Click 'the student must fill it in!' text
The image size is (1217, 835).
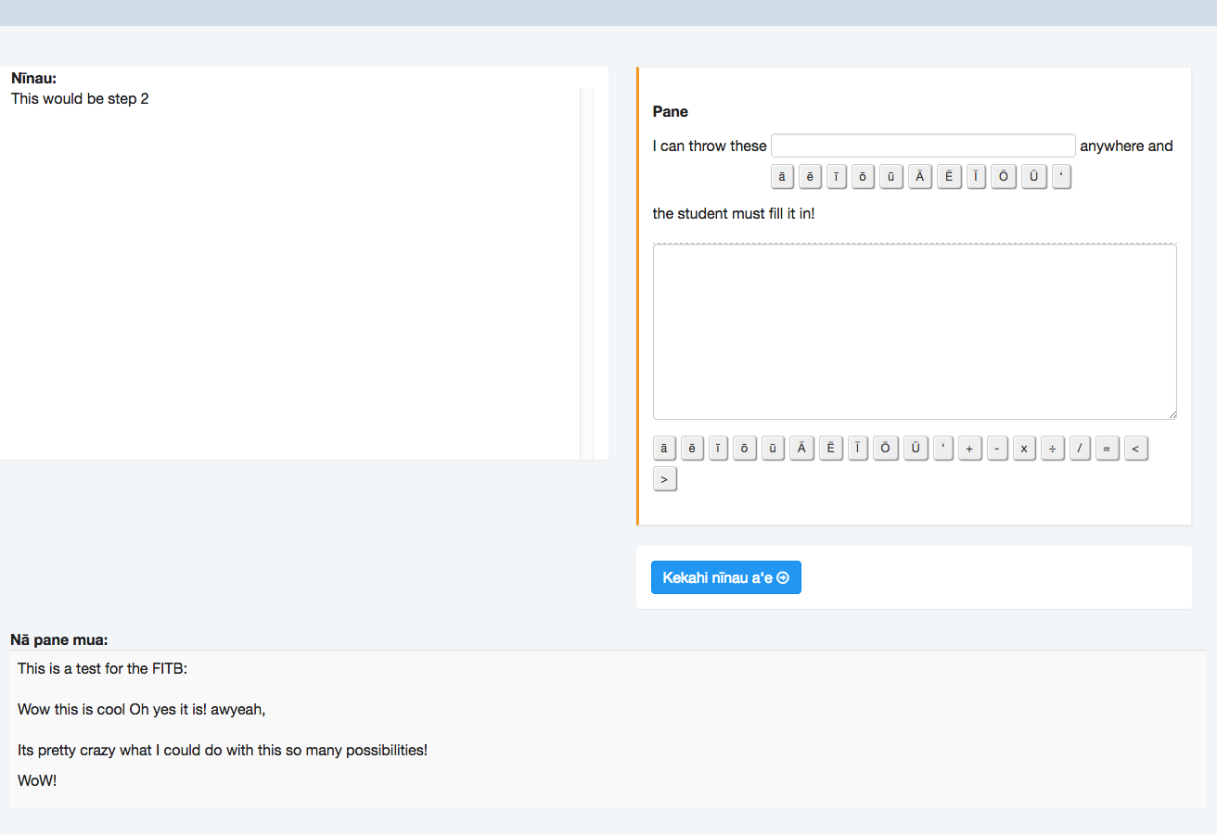click(734, 213)
